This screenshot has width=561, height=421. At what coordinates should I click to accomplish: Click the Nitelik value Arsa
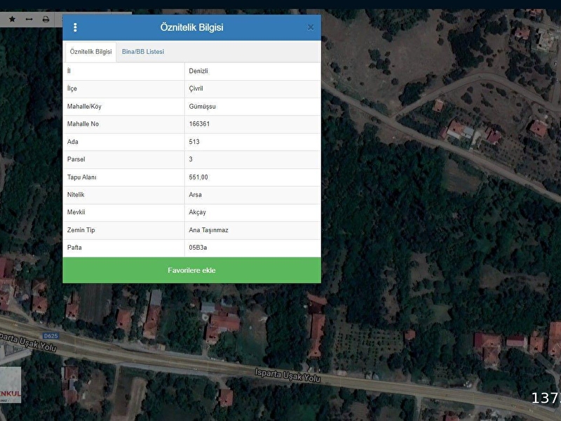[196, 195]
